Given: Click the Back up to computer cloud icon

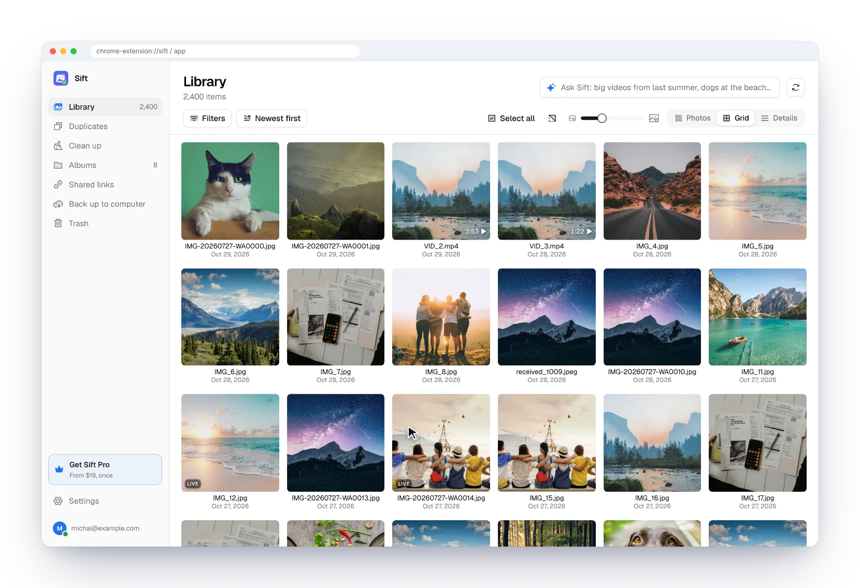Looking at the screenshot, I should (x=58, y=204).
